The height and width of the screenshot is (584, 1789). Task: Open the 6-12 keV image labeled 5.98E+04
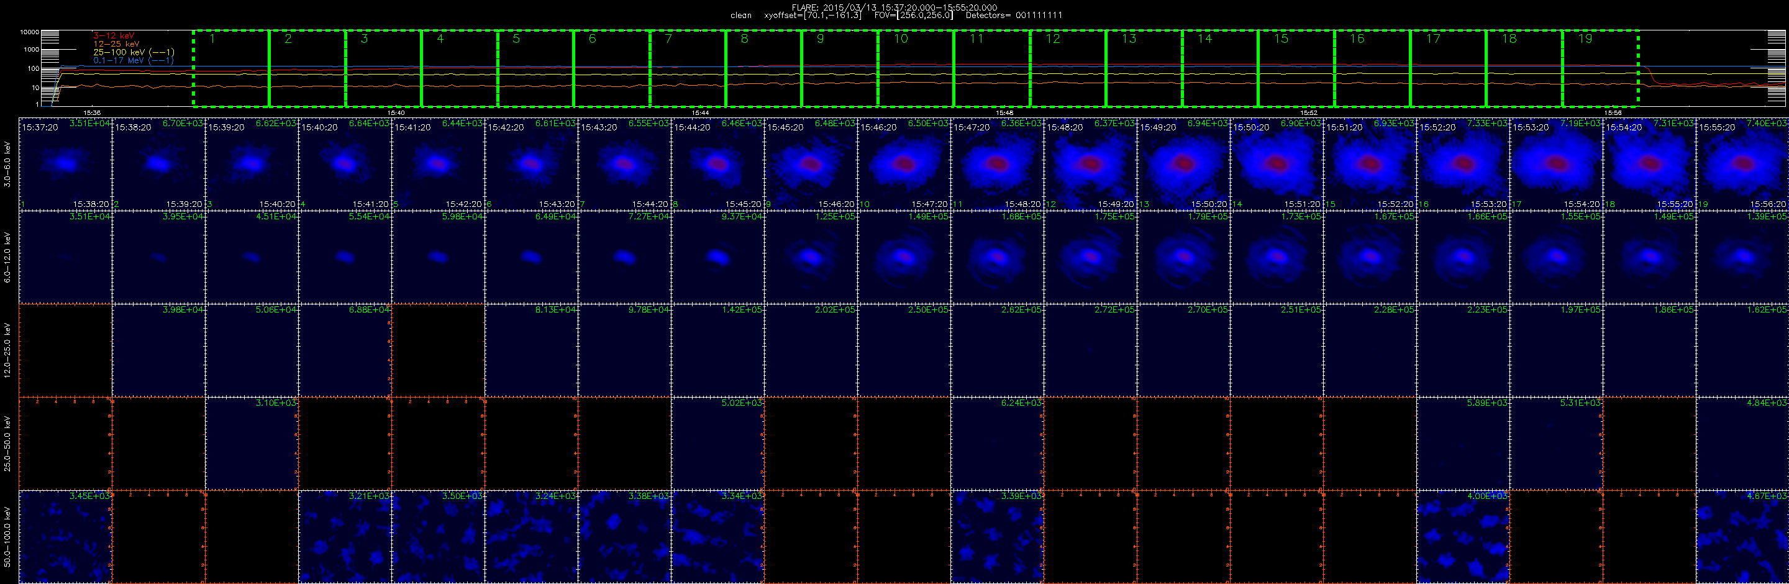438,257
